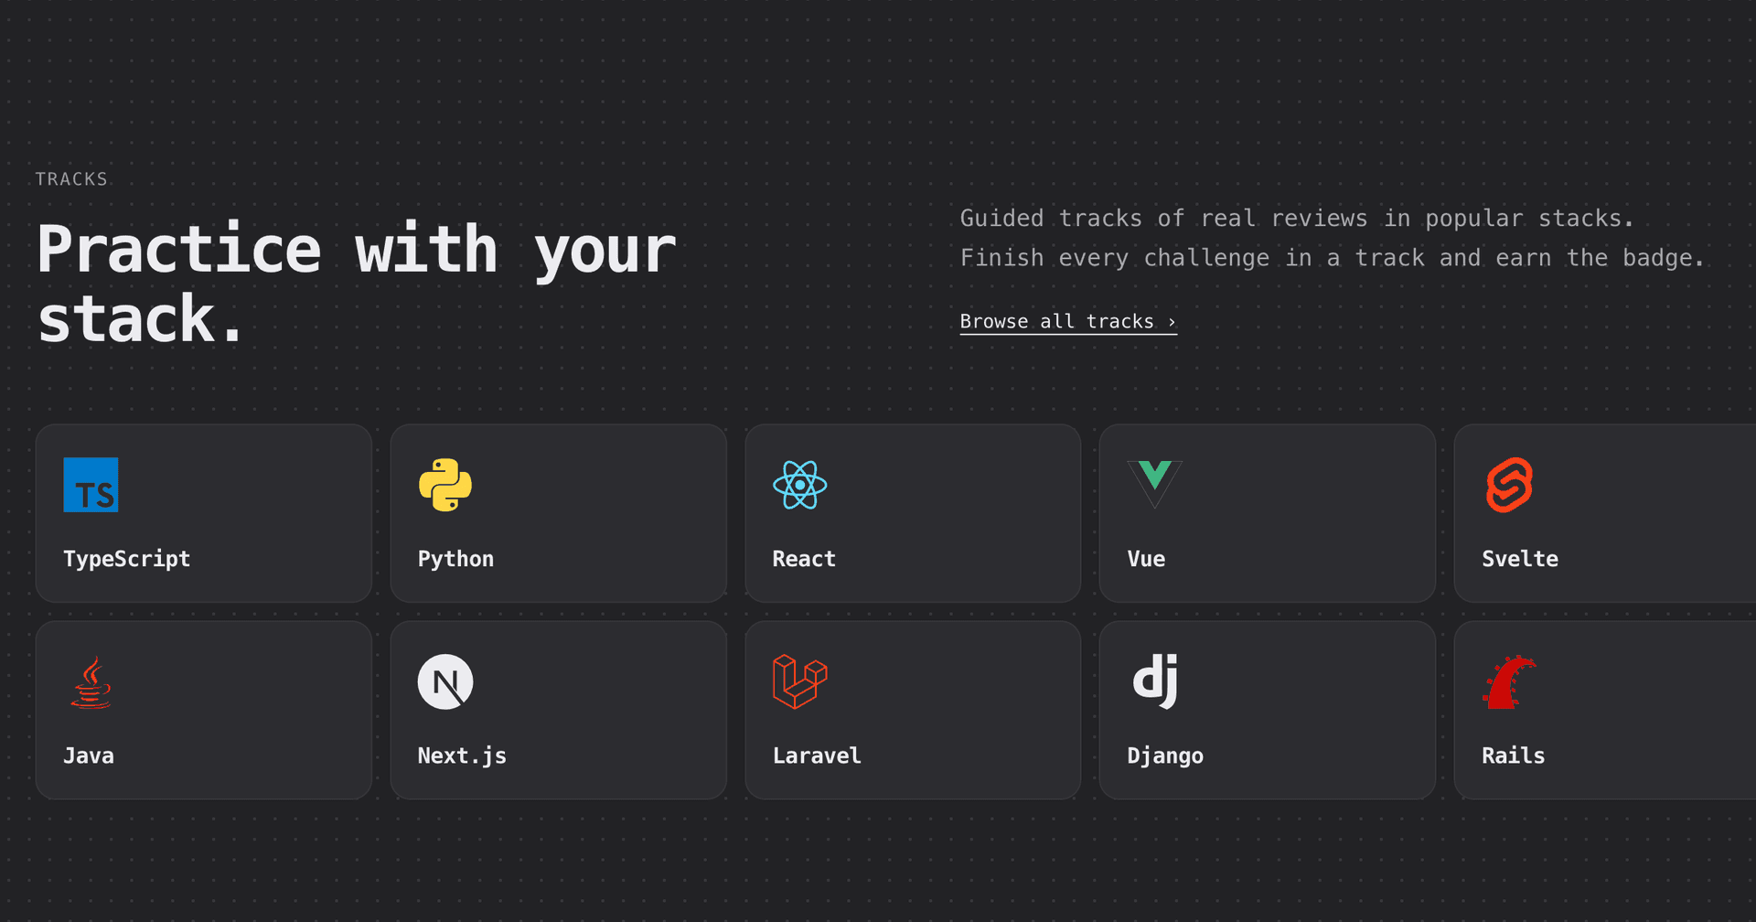Open the Browse all tracks link

[1068, 322]
